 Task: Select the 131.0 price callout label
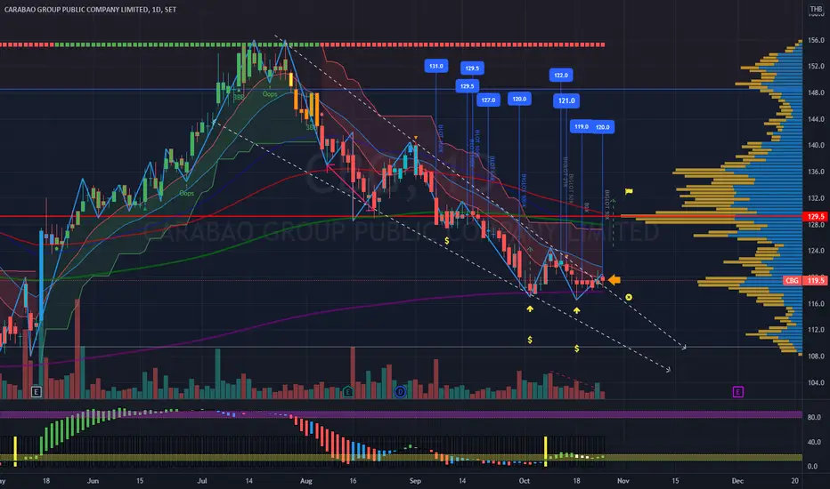[x=436, y=66]
